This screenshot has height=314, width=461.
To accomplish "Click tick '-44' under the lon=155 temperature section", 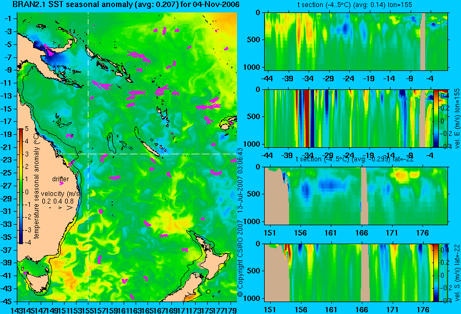I will pyautogui.click(x=267, y=78).
